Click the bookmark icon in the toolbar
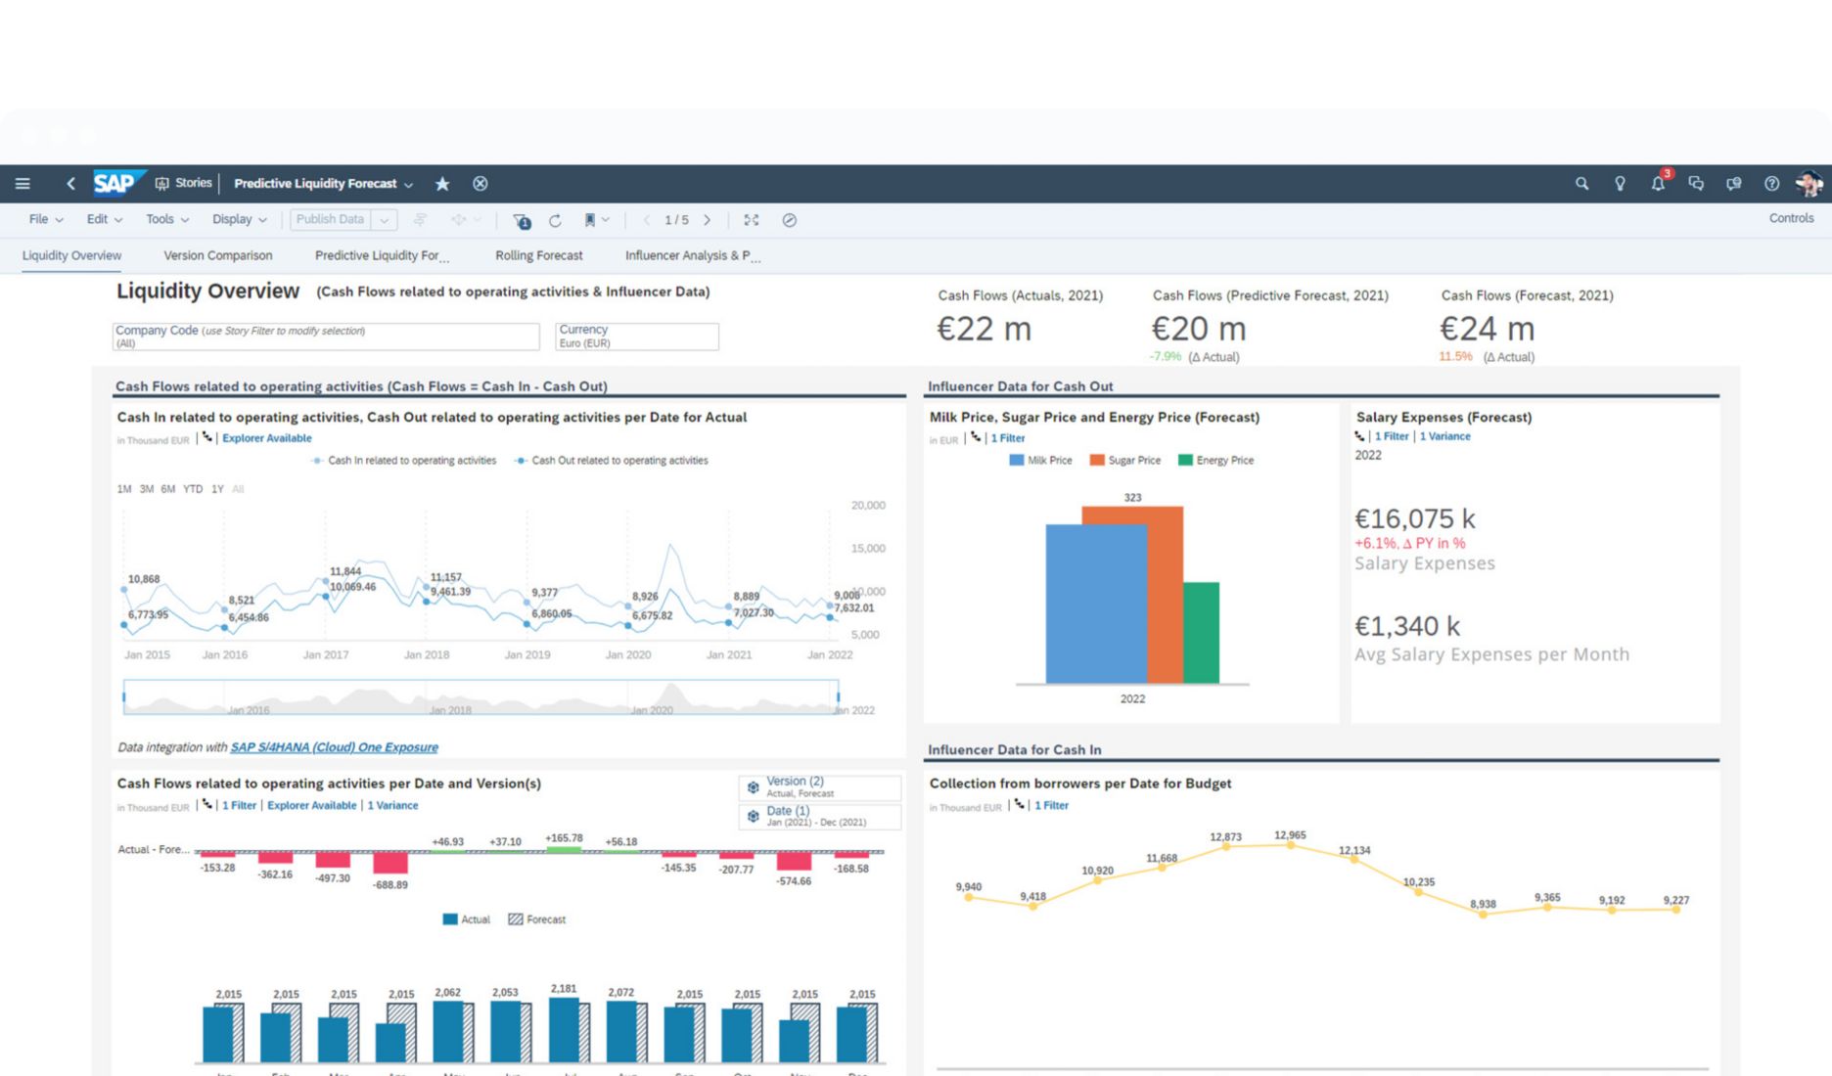The height and width of the screenshot is (1076, 1832). [590, 220]
